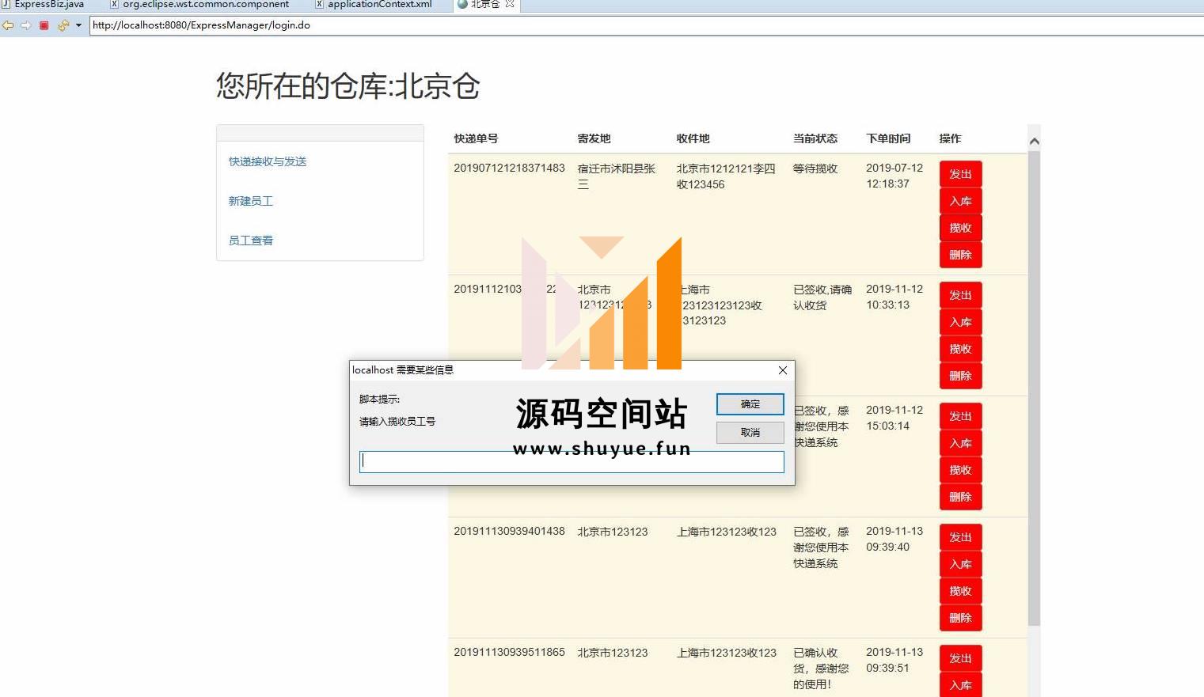
Task: Click 发出 for order 201911130939511865
Action: pyautogui.click(x=960, y=658)
